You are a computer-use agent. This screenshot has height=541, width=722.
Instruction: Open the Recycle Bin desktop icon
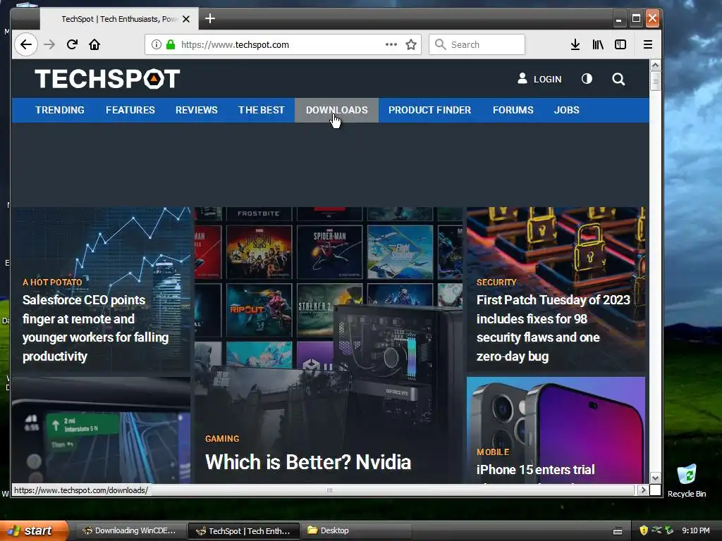pyautogui.click(x=687, y=481)
